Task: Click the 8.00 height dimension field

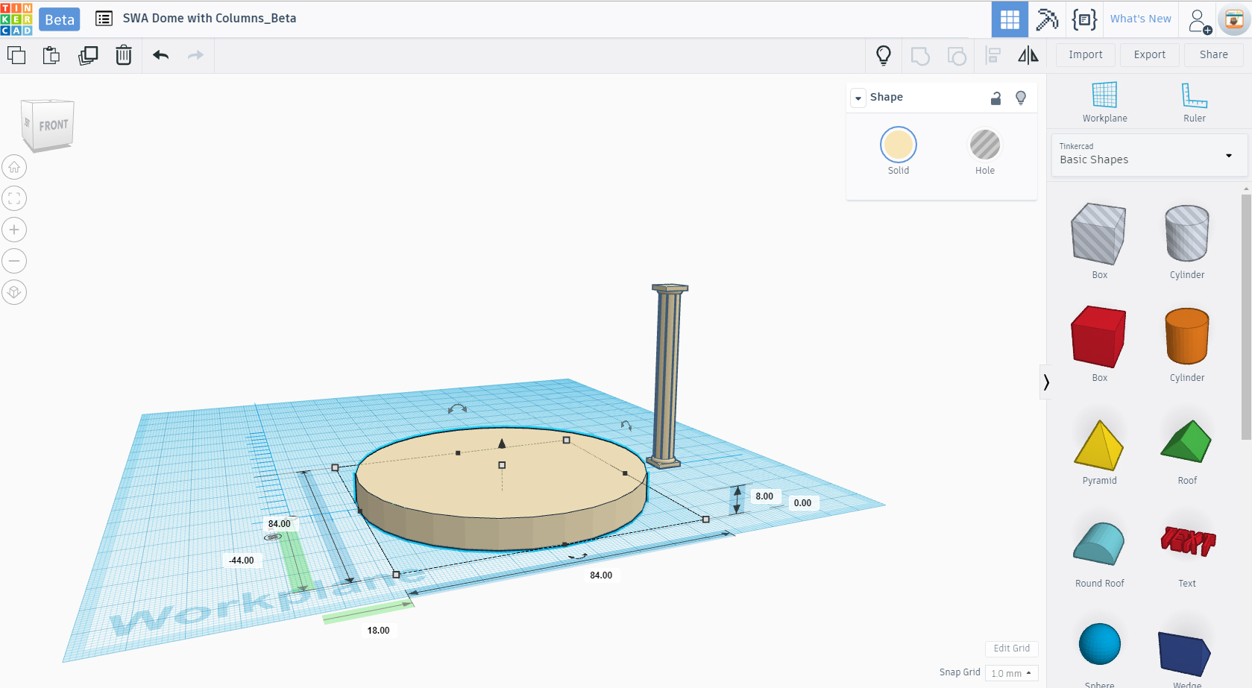Action: point(764,496)
